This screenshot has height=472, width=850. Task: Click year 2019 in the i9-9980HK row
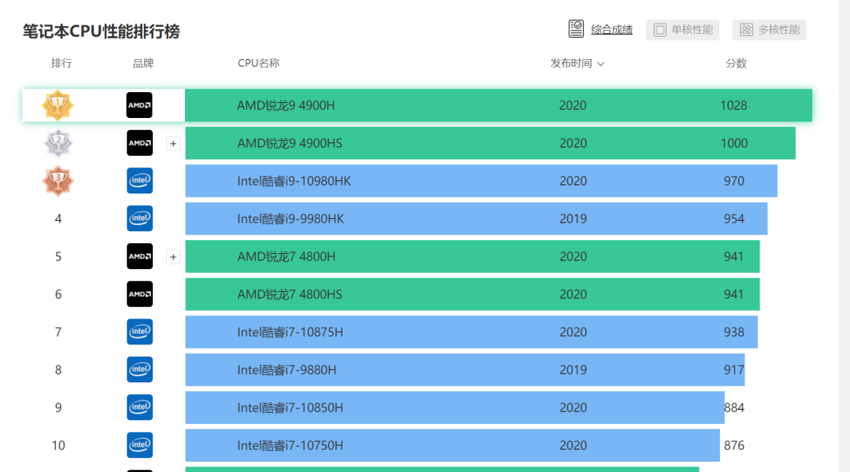click(573, 219)
